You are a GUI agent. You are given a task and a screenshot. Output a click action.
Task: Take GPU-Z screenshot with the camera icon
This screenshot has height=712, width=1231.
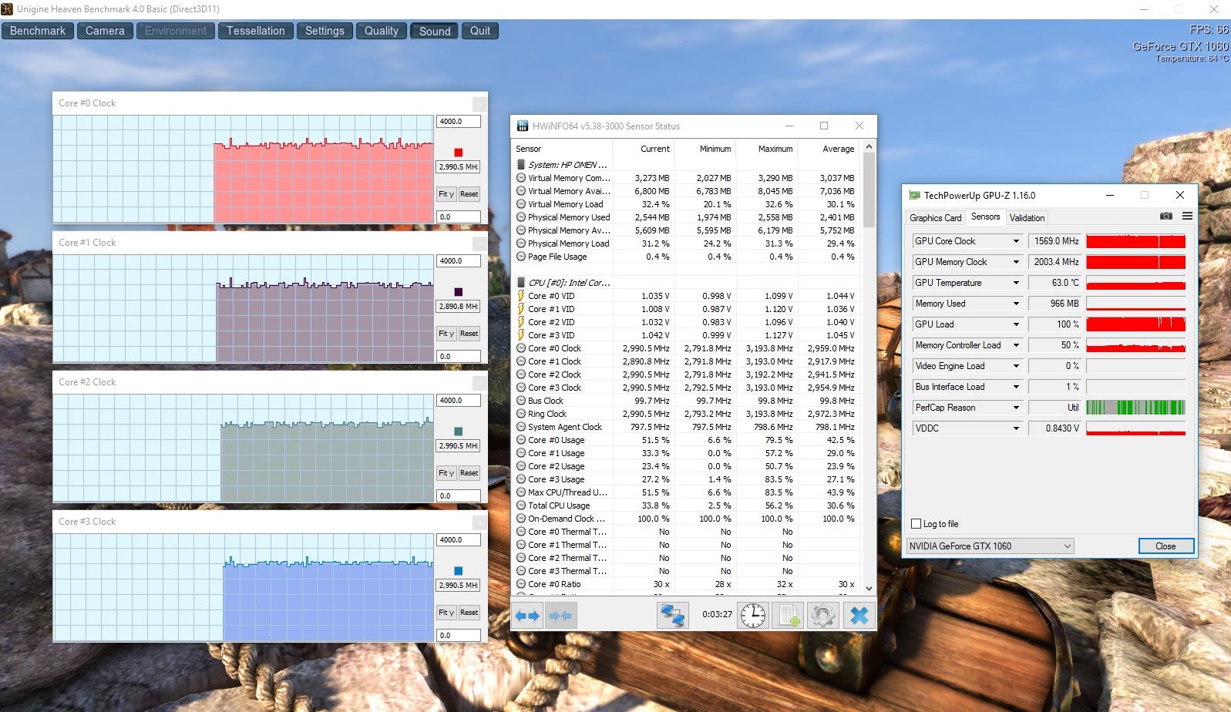[1166, 217]
